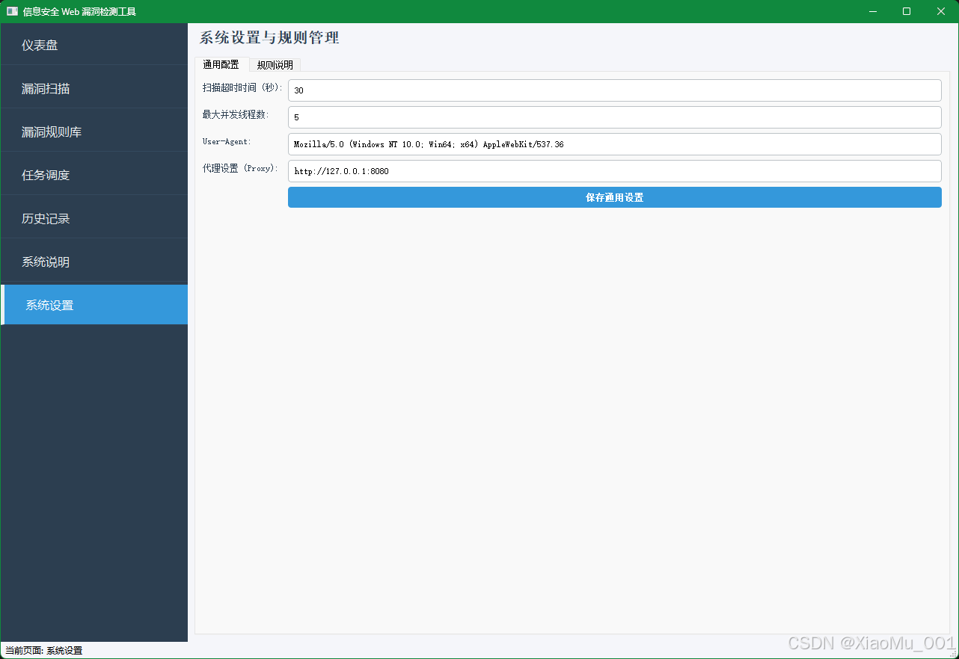This screenshot has height=659, width=959.
Task: Click the 系统设置与规则管理 heading
Action: click(x=269, y=38)
